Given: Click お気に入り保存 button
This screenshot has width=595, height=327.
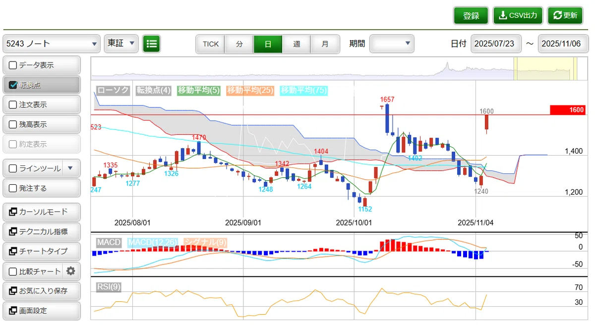Looking at the screenshot, I should [x=42, y=291].
